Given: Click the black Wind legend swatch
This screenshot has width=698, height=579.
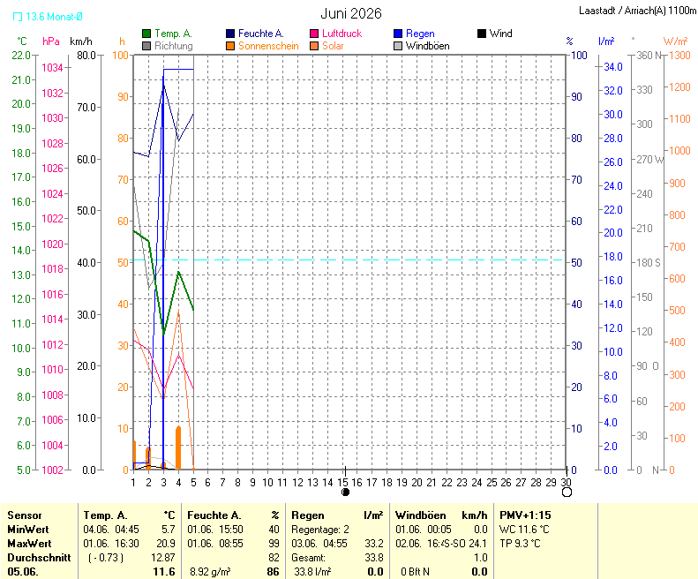Looking at the screenshot, I should coord(482,34).
